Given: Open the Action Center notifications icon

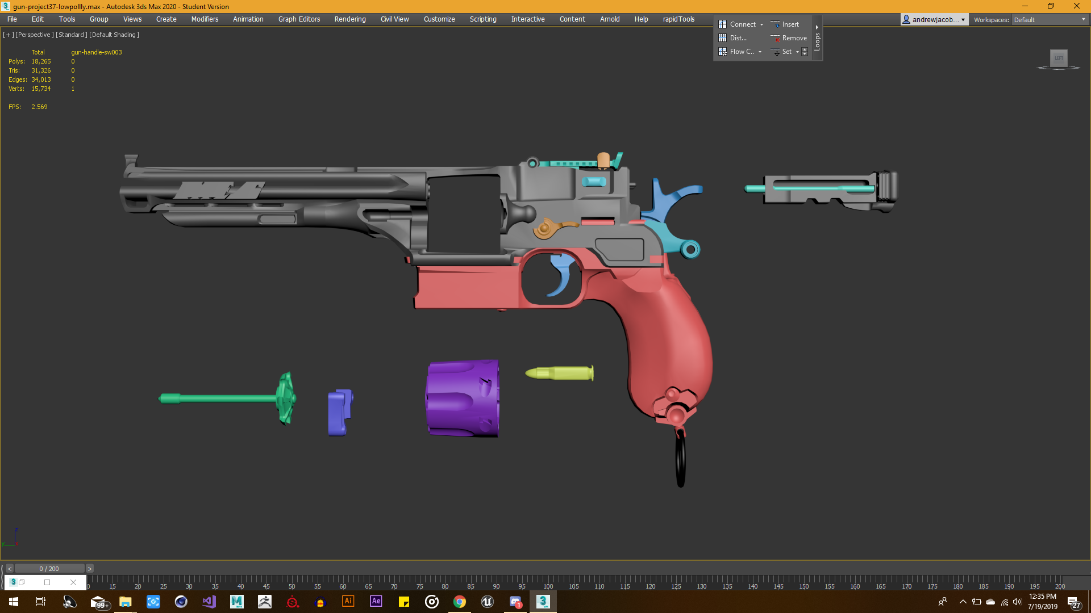Looking at the screenshot, I should pos(1073,602).
